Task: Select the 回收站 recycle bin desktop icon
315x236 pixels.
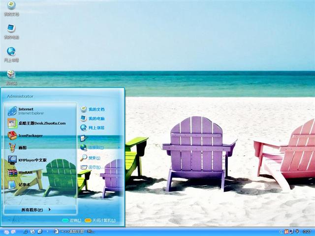Action: [x=11, y=78]
